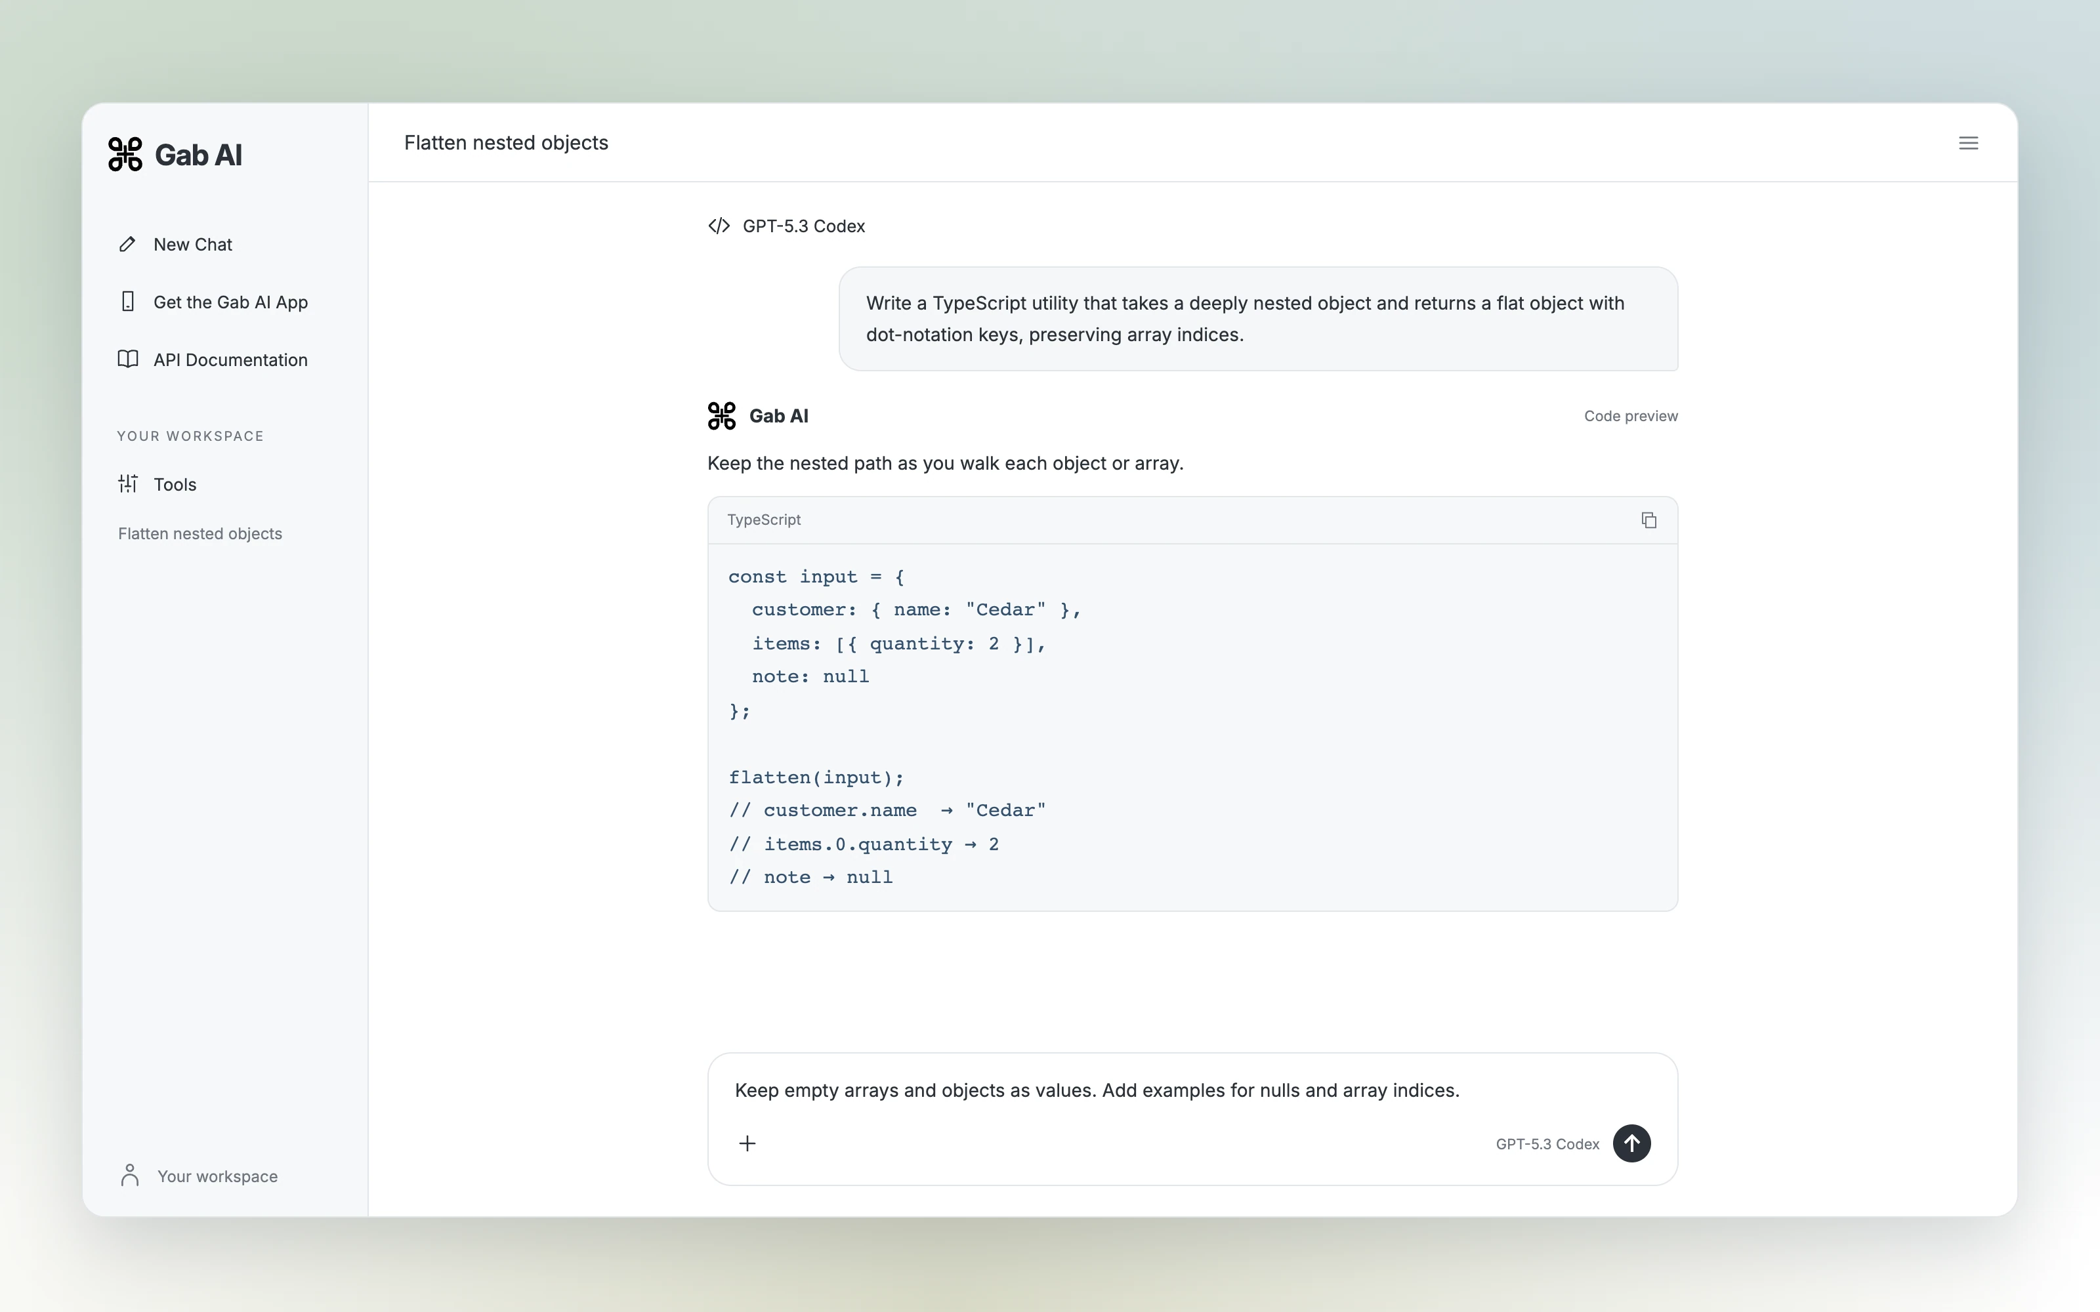Click the user icon beside Your workspace

point(130,1175)
